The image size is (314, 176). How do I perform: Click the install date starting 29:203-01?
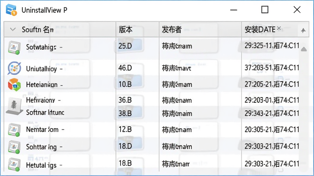pos(272,100)
